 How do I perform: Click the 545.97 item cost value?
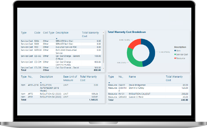click(95, 97)
